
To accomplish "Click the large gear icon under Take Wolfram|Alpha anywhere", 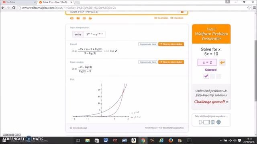I will [x=218, y=122].
